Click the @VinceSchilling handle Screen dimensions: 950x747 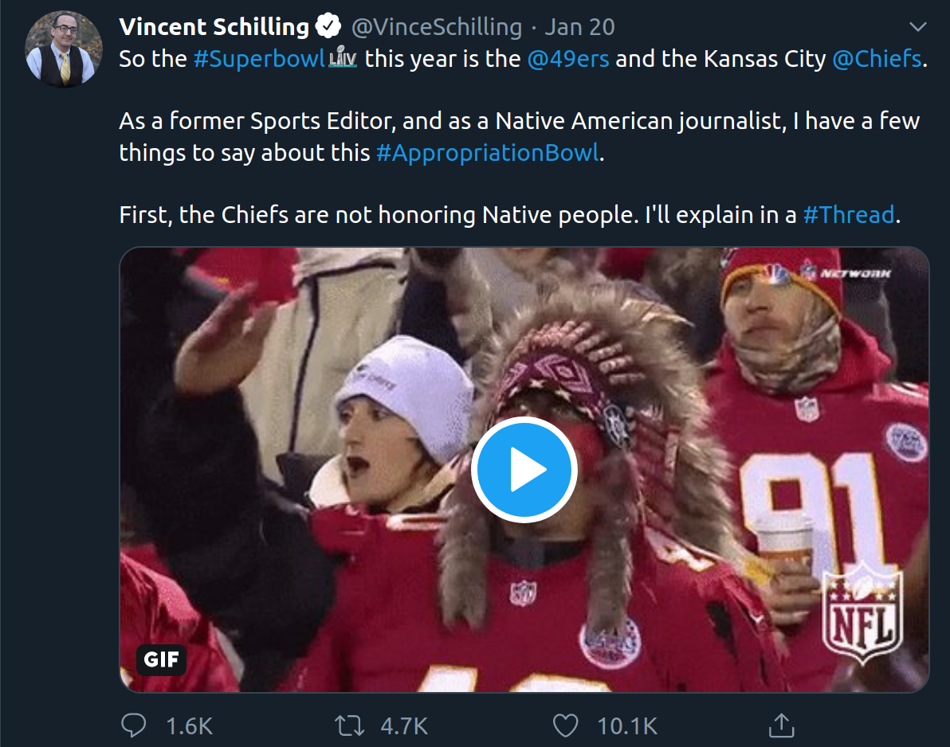point(436,26)
